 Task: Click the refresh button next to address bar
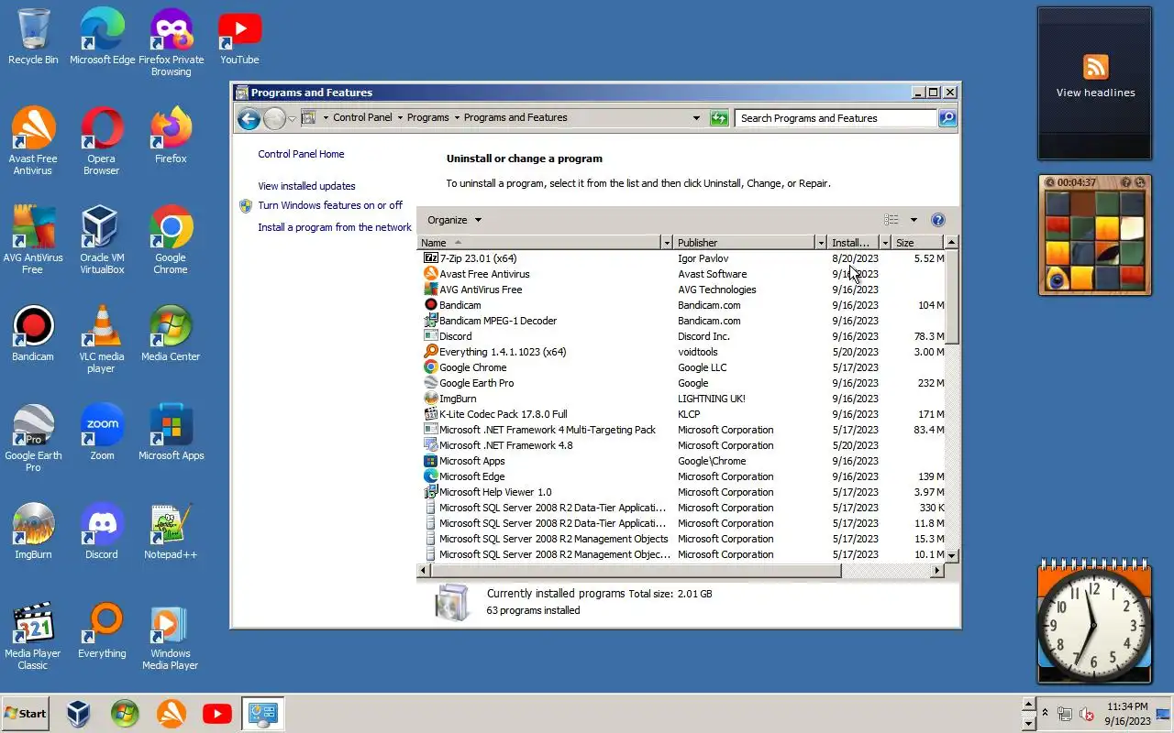coord(719,118)
